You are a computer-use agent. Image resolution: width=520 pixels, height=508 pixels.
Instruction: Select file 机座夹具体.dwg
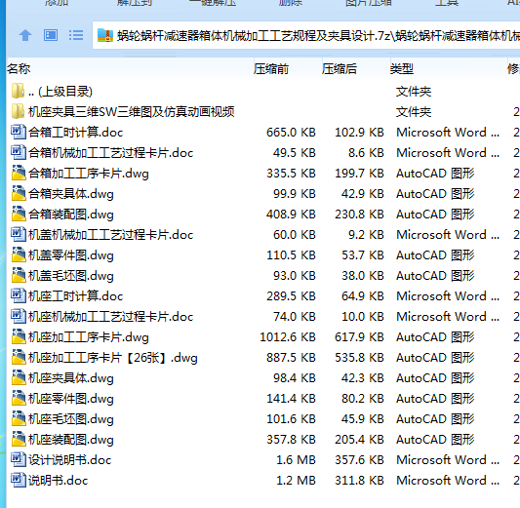71,378
